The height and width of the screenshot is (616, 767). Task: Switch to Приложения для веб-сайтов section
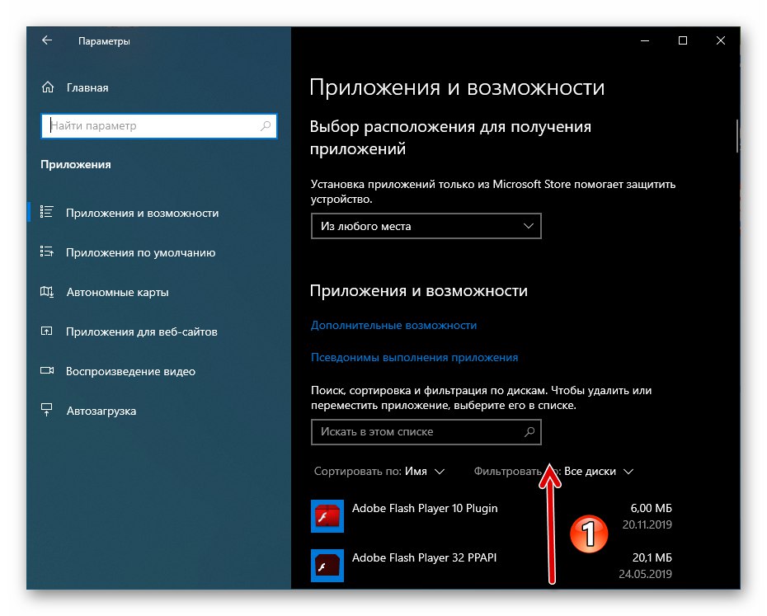(141, 332)
